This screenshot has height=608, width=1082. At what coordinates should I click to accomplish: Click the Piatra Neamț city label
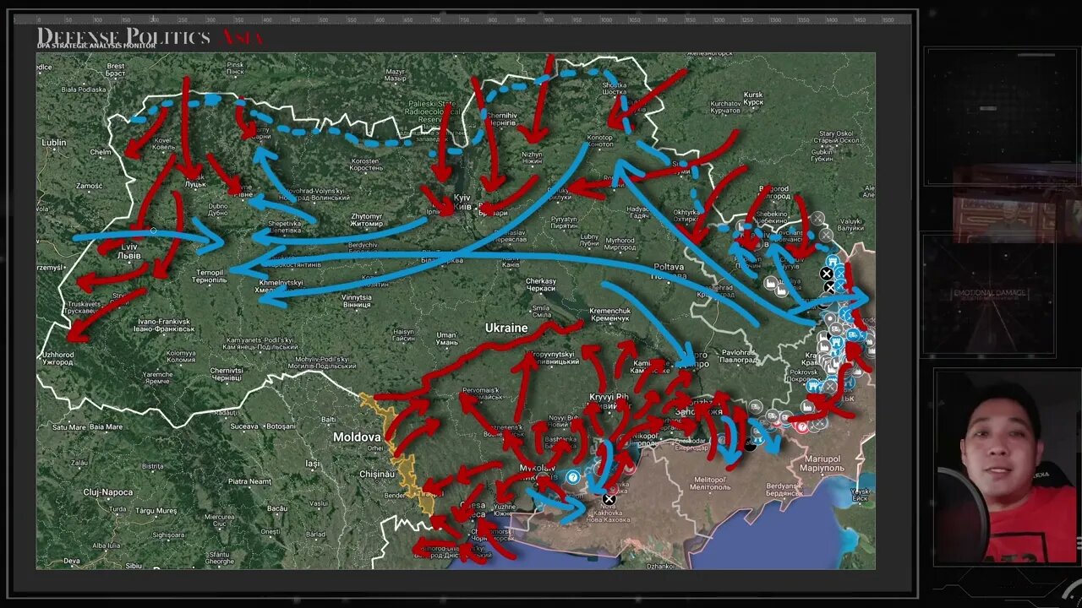[x=249, y=481]
